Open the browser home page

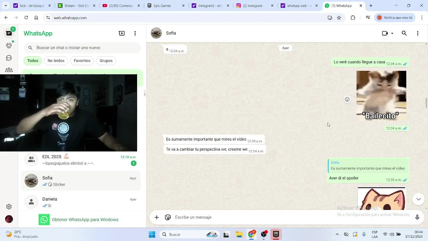[36, 18]
